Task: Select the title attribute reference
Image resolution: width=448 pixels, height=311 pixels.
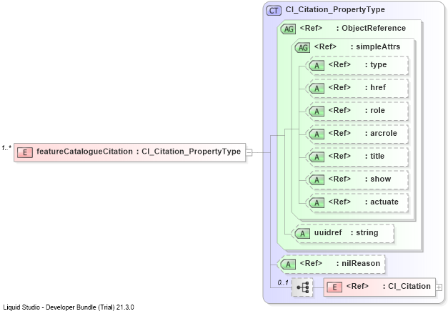Action: tap(357, 157)
